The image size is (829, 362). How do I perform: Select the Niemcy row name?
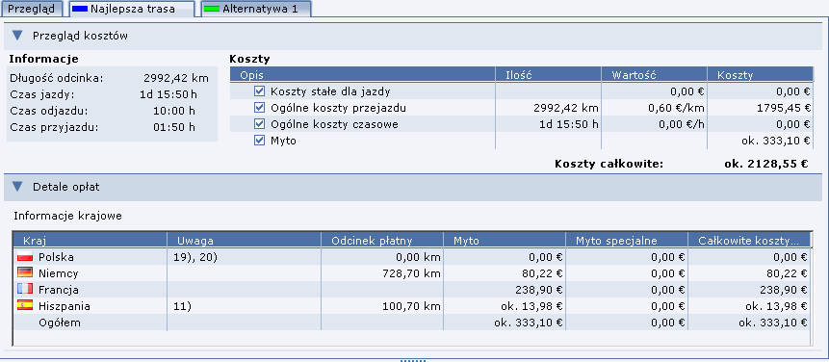pyautogui.click(x=58, y=273)
